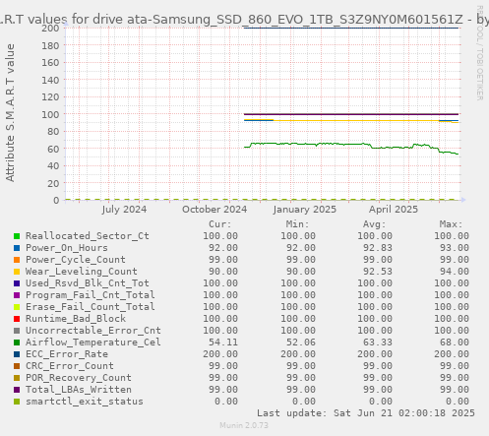
Task: Click the POR_Recovery_Count legend swatch
Action: (x=17, y=378)
